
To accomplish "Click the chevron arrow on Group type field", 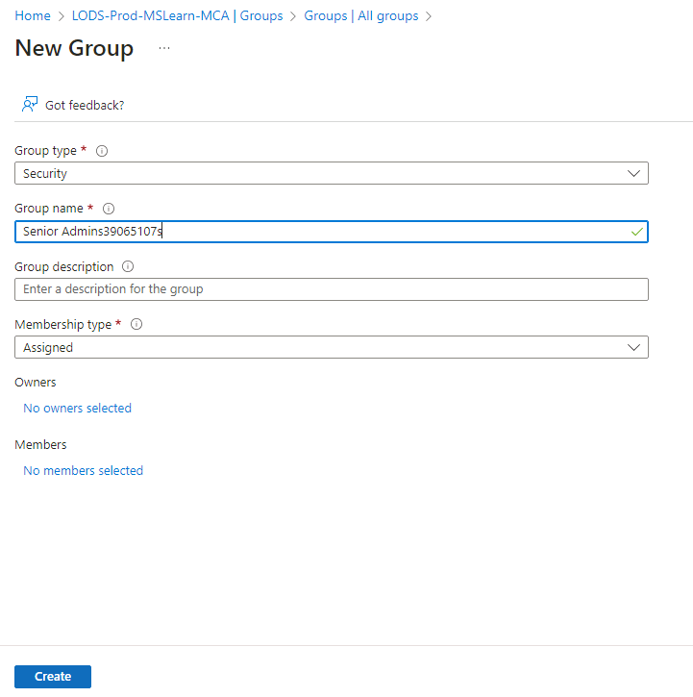I will pos(633,174).
